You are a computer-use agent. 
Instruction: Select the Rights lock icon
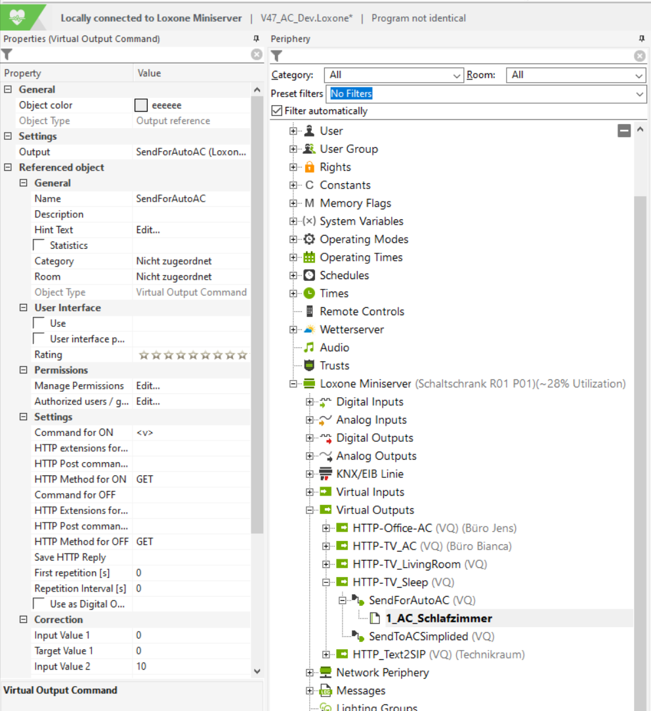coord(309,167)
